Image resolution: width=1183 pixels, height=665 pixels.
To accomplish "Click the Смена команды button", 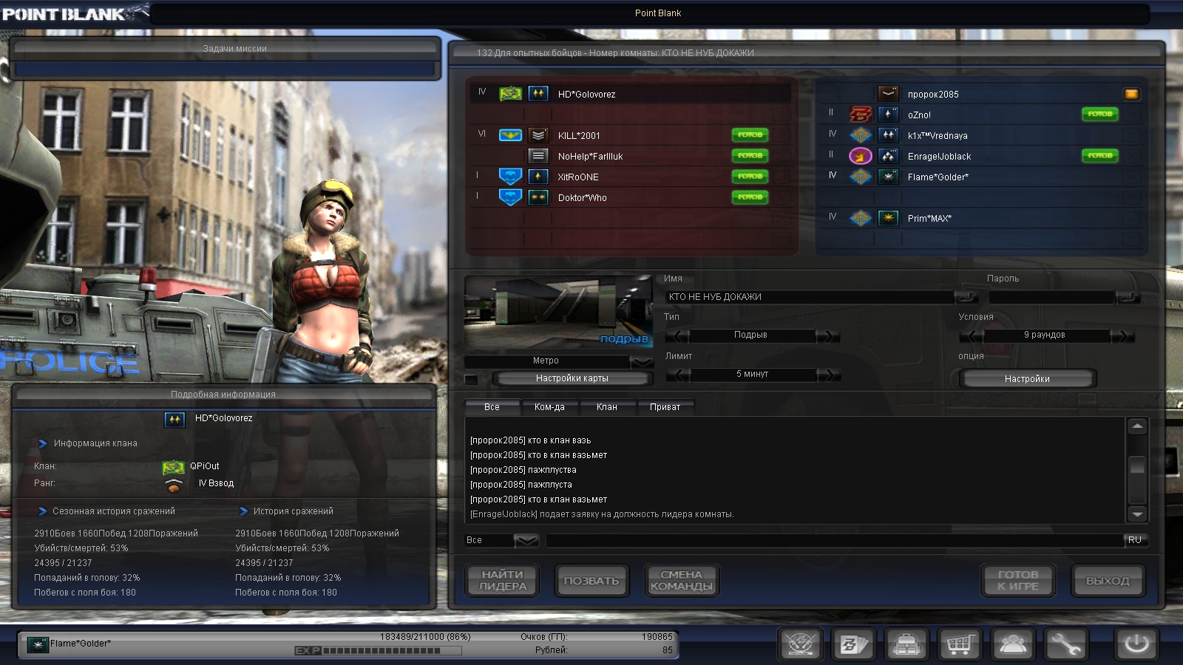I will pyautogui.click(x=681, y=581).
